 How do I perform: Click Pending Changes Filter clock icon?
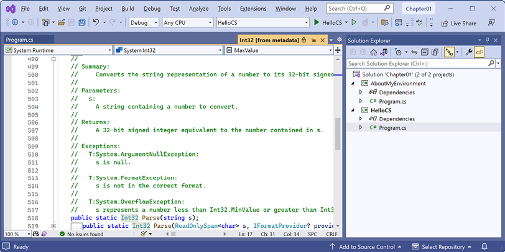coord(399,52)
